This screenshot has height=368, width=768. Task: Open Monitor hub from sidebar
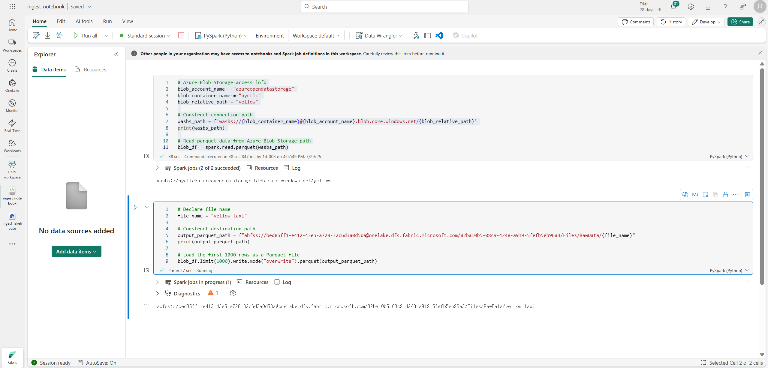coord(12,106)
